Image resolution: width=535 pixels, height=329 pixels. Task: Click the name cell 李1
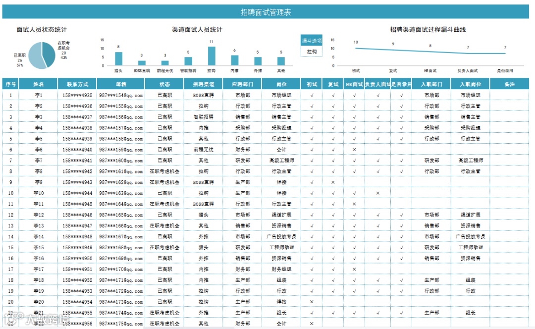(x=39, y=95)
